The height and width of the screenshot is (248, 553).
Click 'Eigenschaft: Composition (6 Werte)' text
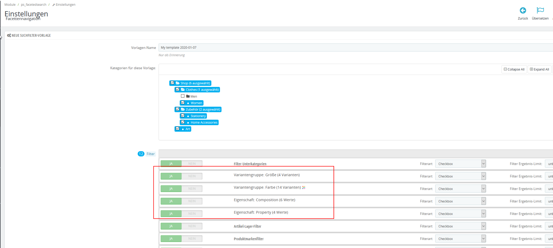[x=264, y=200]
